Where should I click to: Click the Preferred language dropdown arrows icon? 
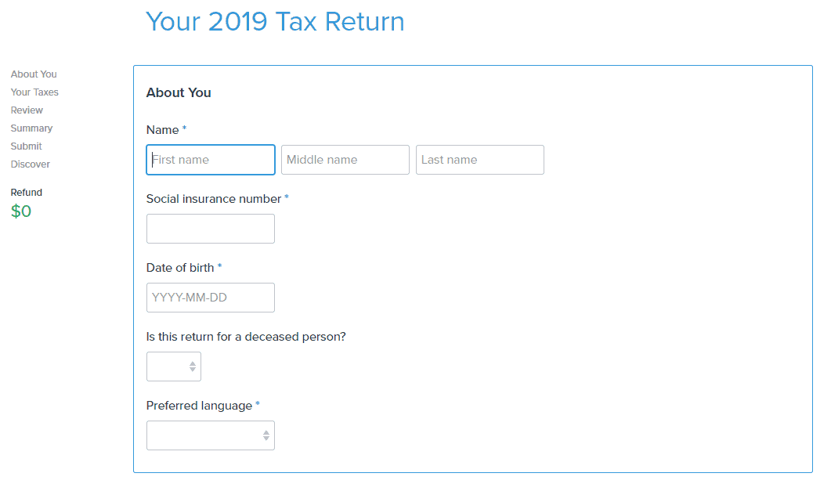click(x=266, y=435)
